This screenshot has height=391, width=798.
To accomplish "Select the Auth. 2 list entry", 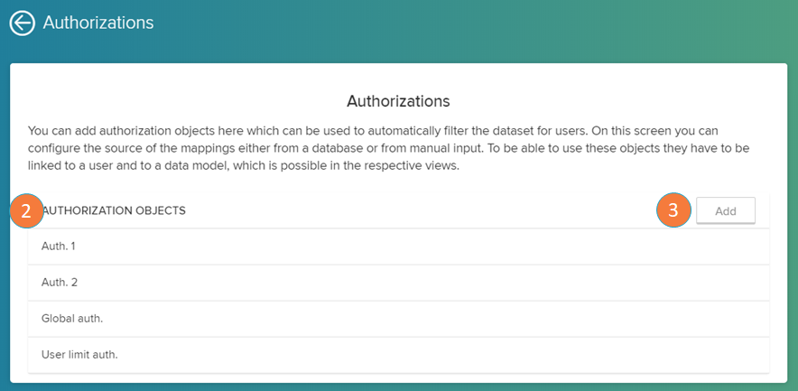I will 61,282.
